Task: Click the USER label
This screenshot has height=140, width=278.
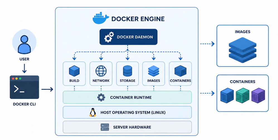Action: 24,59
